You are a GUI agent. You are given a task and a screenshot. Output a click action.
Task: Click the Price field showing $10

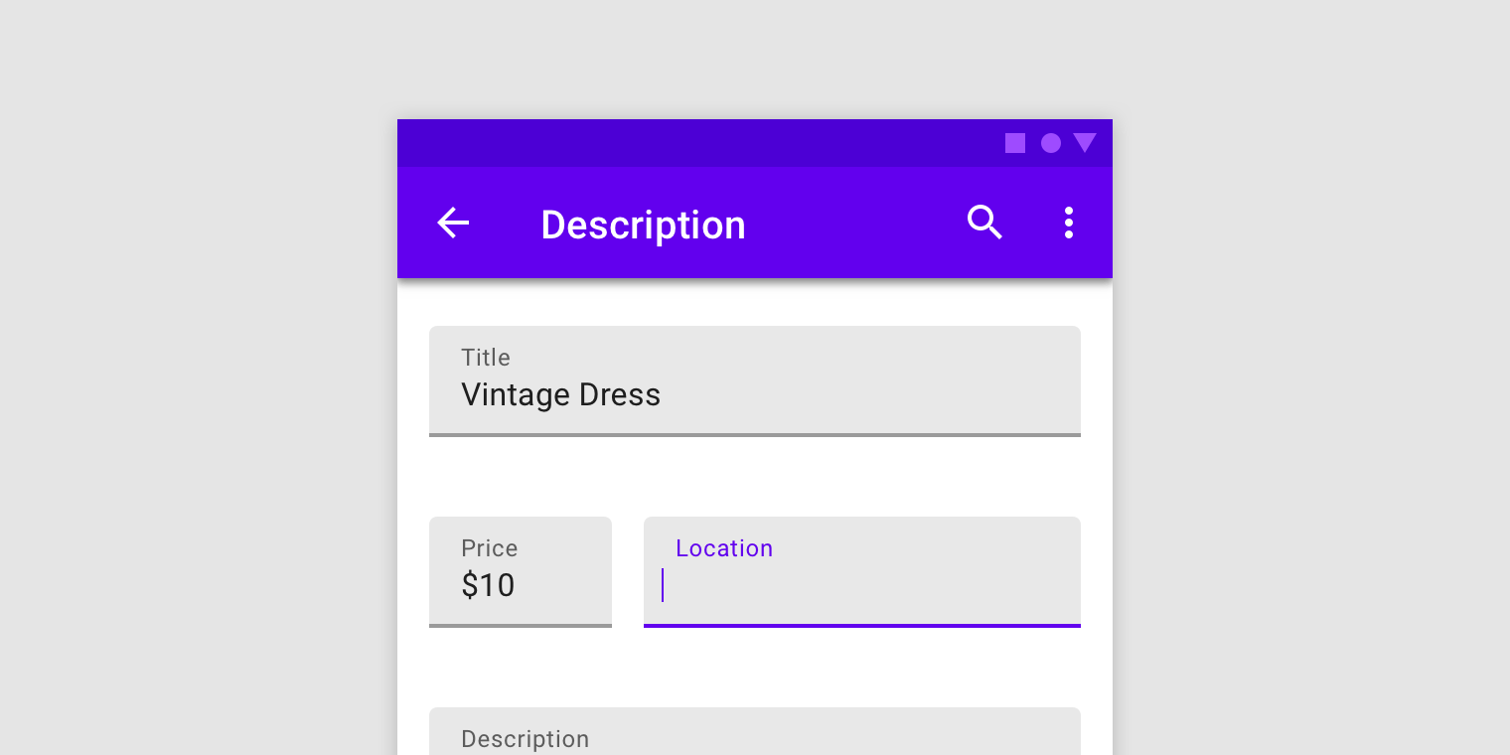click(x=520, y=571)
